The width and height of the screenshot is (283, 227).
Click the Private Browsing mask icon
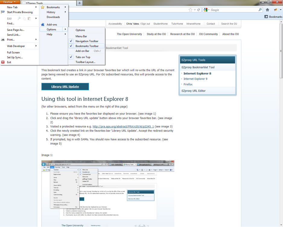[x=3, y=12]
